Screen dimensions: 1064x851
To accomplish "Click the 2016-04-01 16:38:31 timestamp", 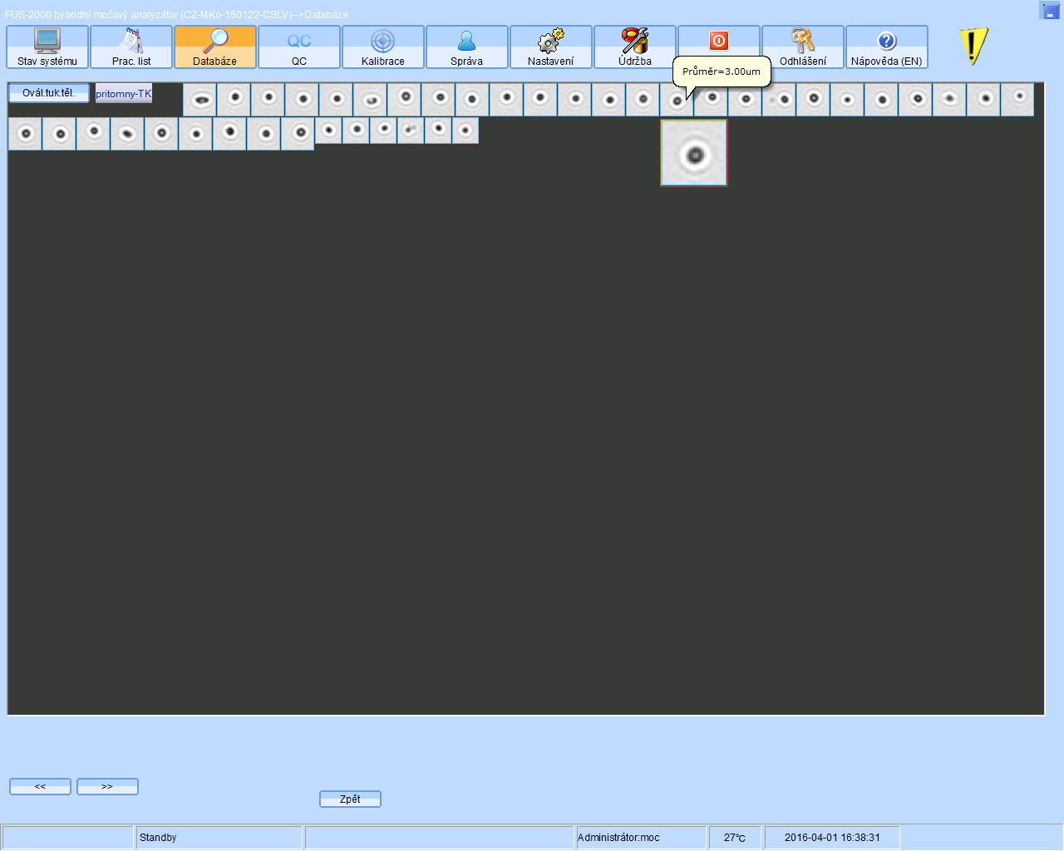I will 832,838.
